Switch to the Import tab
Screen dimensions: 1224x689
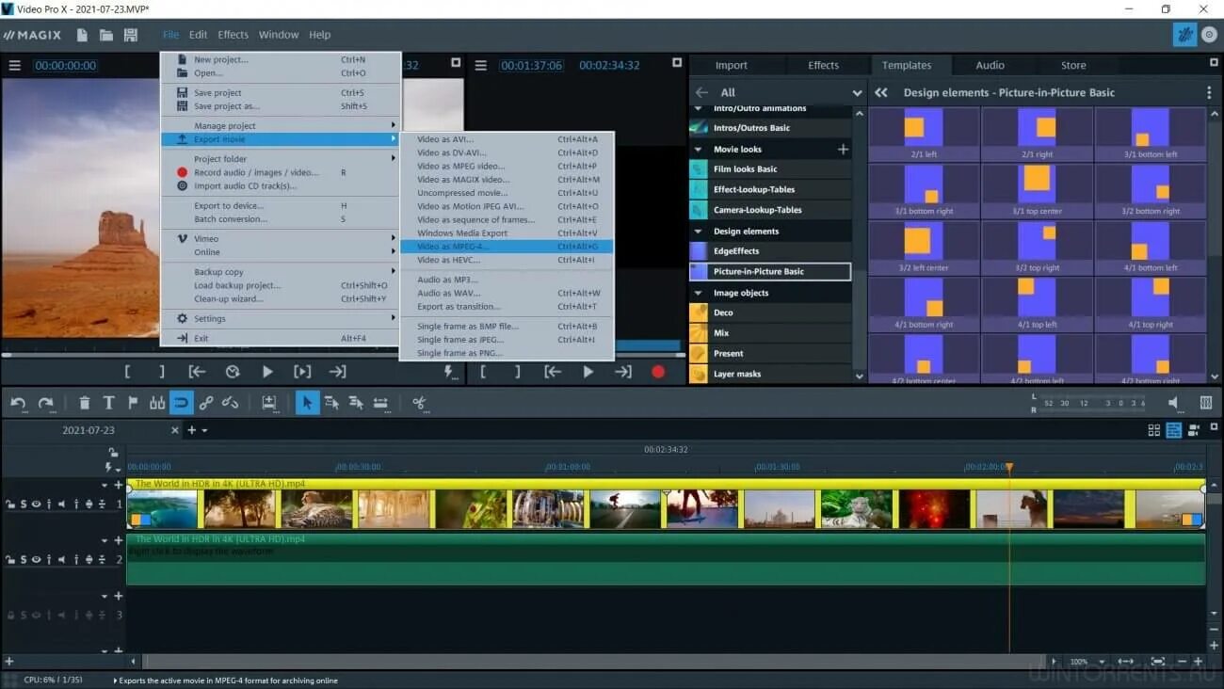[731, 65]
